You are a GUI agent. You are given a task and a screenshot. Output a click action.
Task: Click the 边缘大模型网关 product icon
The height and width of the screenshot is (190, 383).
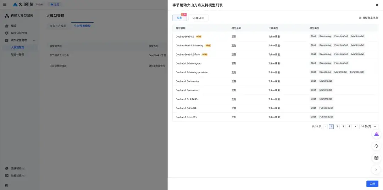[7, 16]
